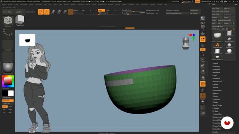Click the Zoom3D navigation icon

[203, 72]
